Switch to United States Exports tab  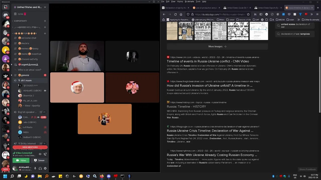268,8
